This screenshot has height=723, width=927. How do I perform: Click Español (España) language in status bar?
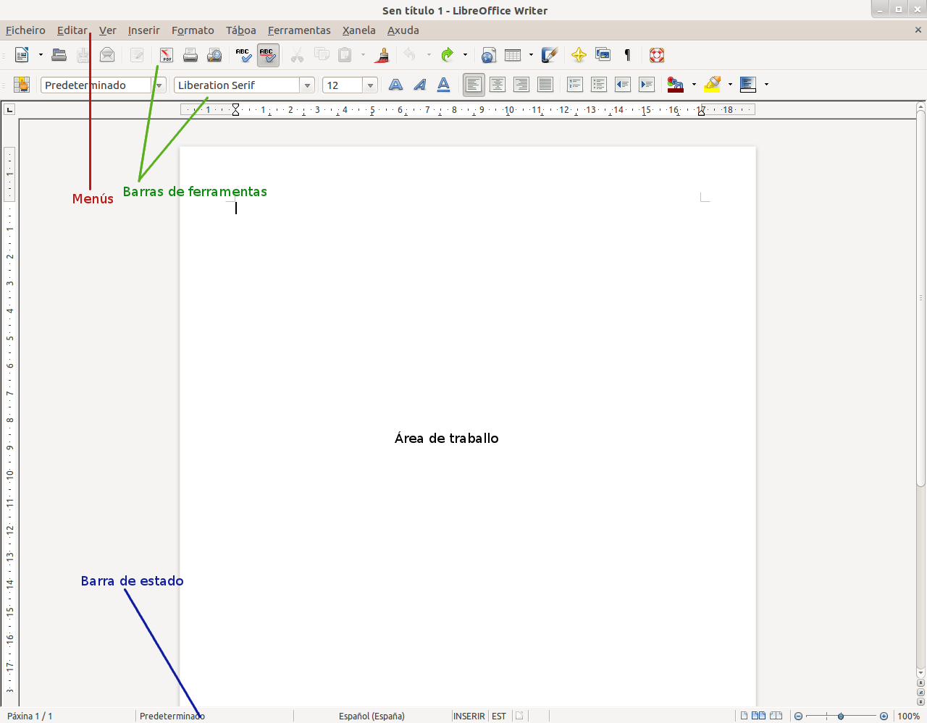click(372, 716)
